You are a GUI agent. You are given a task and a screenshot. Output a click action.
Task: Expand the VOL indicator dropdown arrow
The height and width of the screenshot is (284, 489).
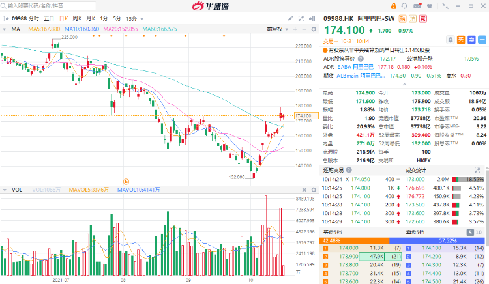point(5,190)
